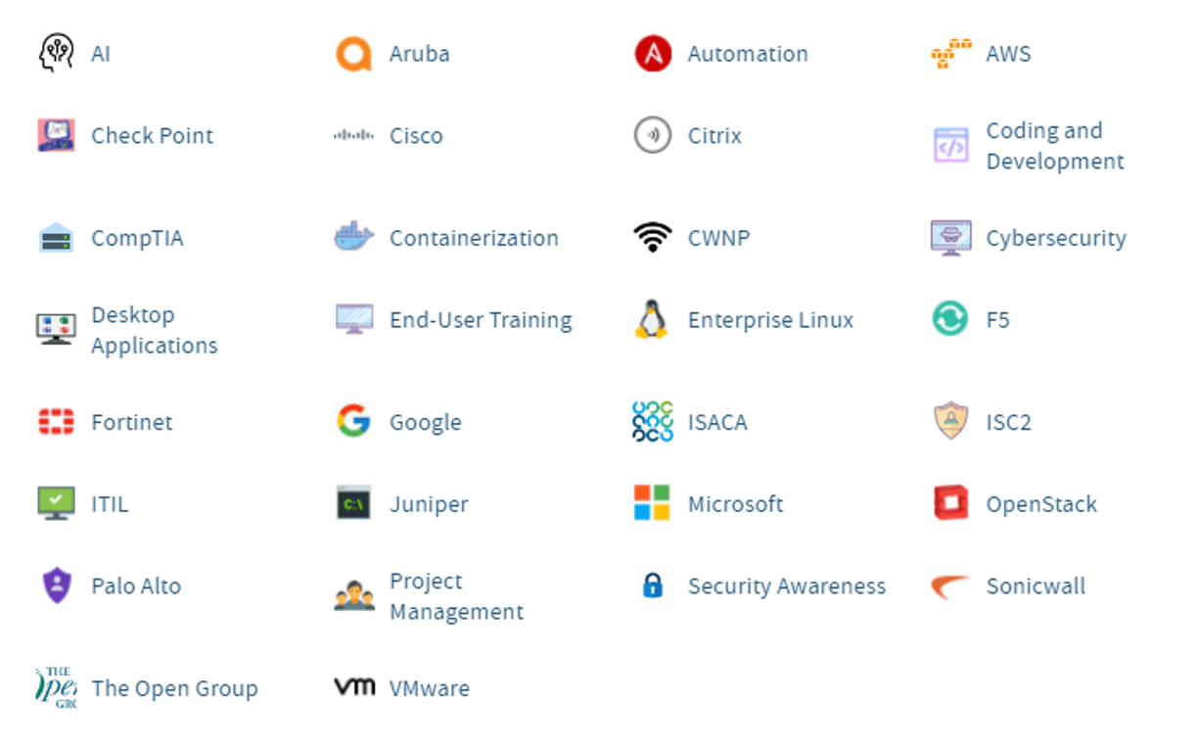Click the CWNP wifi signal icon
1195x749 pixels.
pos(652,238)
